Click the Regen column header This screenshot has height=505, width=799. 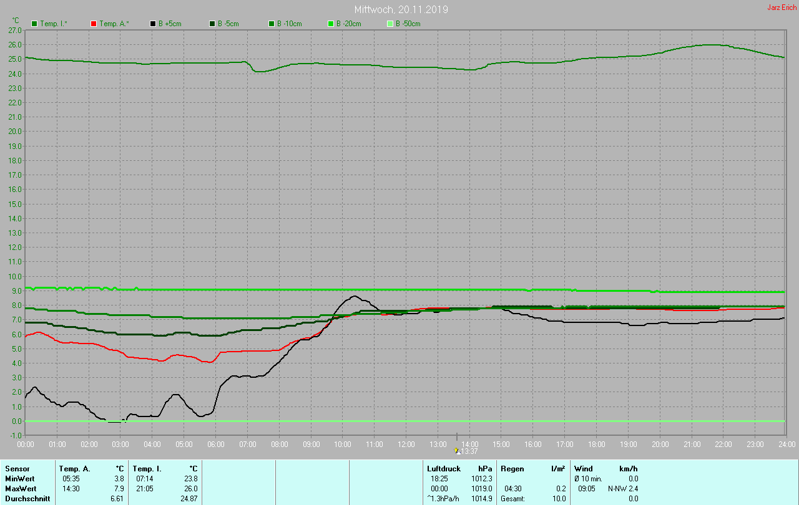click(x=512, y=469)
